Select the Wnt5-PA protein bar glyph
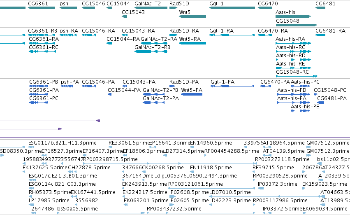The width and height of the screenshot is (350, 215). coord(192,94)
